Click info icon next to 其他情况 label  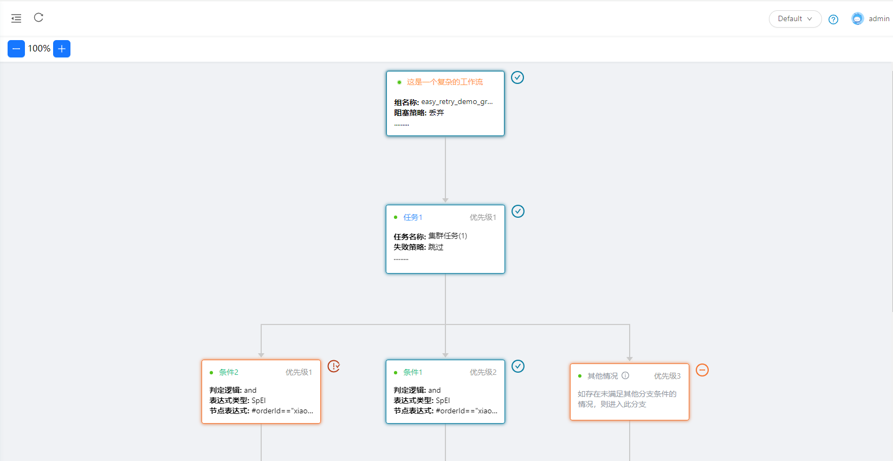625,375
